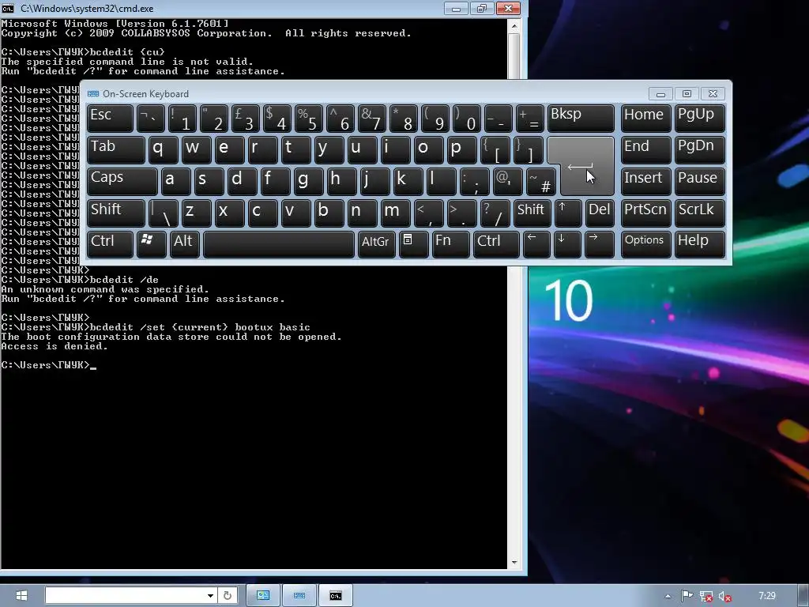The width and height of the screenshot is (809, 607).
Task: Click the PgUp key
Action: pos(700,119)
